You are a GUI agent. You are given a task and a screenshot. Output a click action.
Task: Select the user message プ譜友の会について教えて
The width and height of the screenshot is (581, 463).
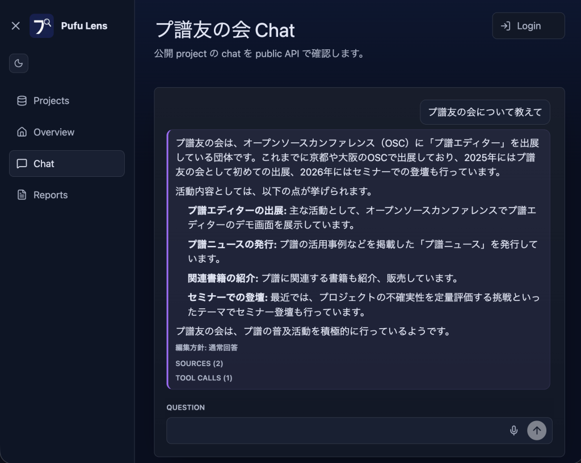point(485,112)
